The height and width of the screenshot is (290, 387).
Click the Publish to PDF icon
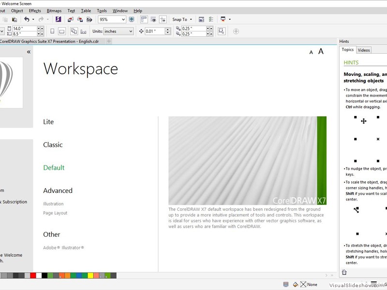click(89, 19)
